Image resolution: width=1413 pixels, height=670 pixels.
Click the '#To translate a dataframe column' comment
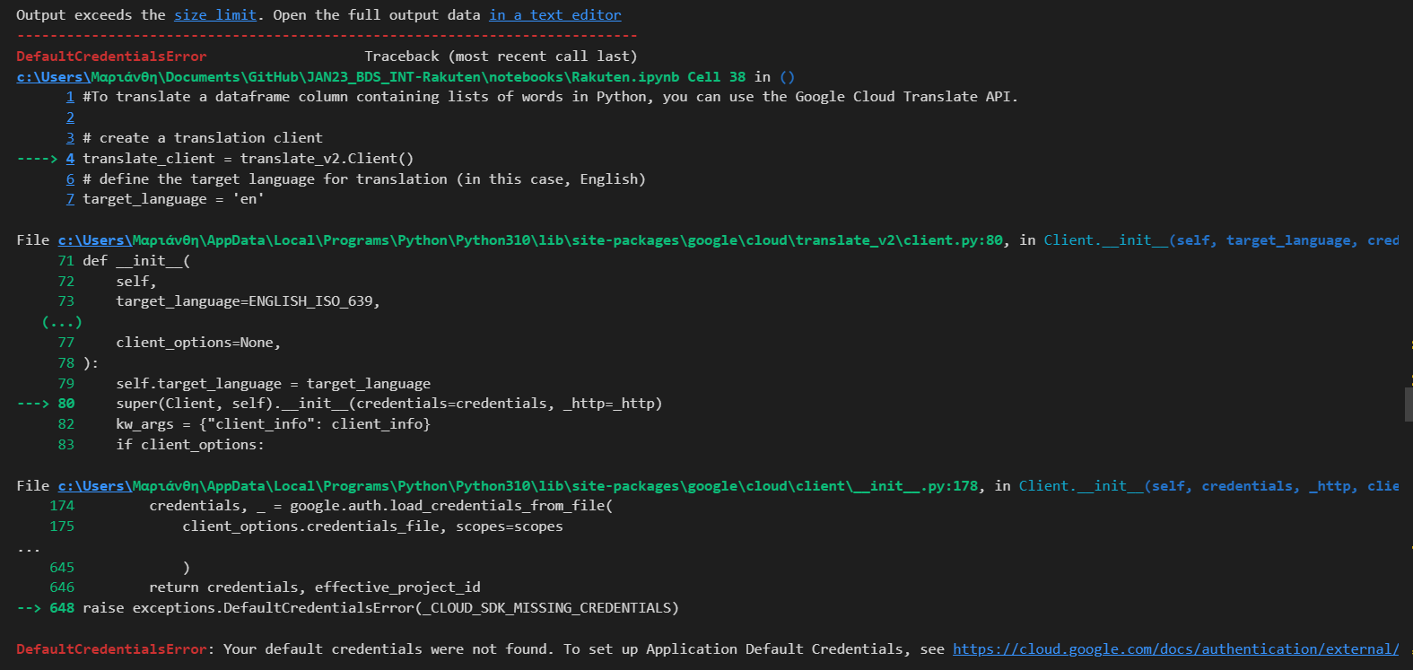(x=551, y=97)
